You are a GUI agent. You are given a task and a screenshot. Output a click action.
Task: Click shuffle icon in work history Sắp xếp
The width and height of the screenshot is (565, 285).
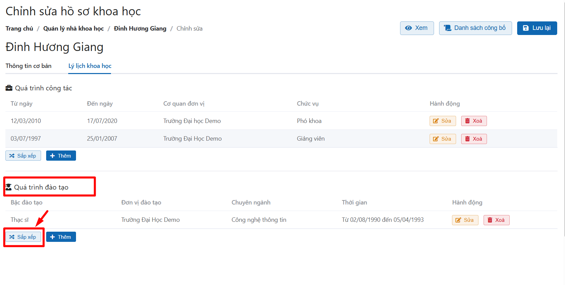12,156
